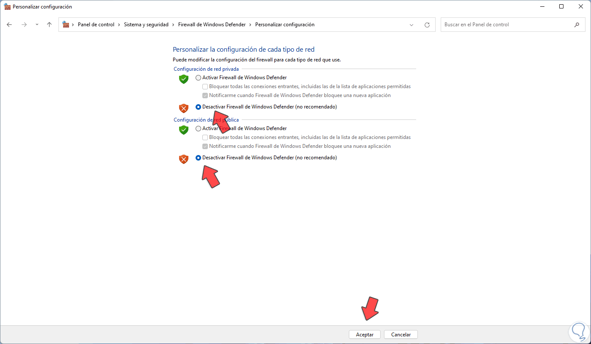Navigate to Panel de control breadcrumb
Screen dimensions: 591x344
96,25
